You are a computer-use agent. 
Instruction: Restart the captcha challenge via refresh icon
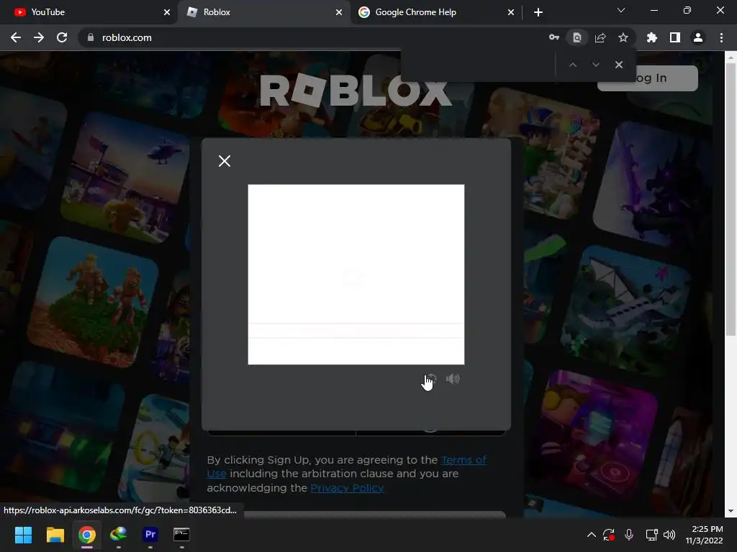pyautogui.click(x=431, y=379)
